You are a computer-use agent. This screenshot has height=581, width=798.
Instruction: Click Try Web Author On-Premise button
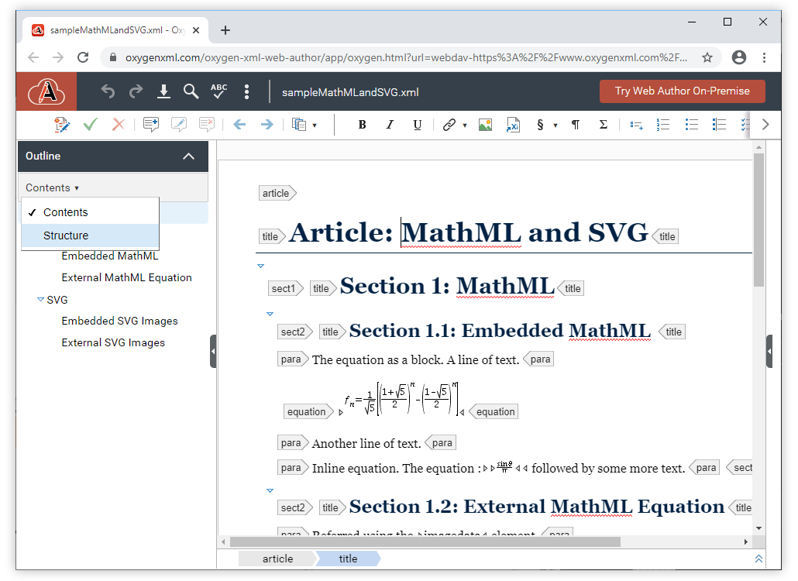coord(682,91)
